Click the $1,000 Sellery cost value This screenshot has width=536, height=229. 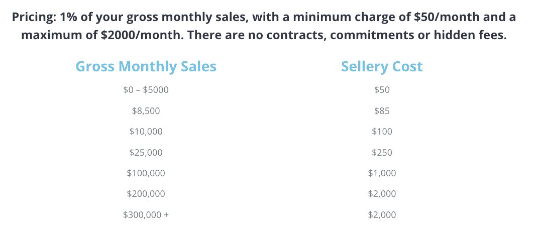tap(382, 173)
